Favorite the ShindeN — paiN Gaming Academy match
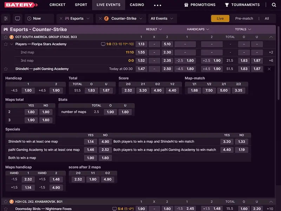281x211 pixels. 6,69
